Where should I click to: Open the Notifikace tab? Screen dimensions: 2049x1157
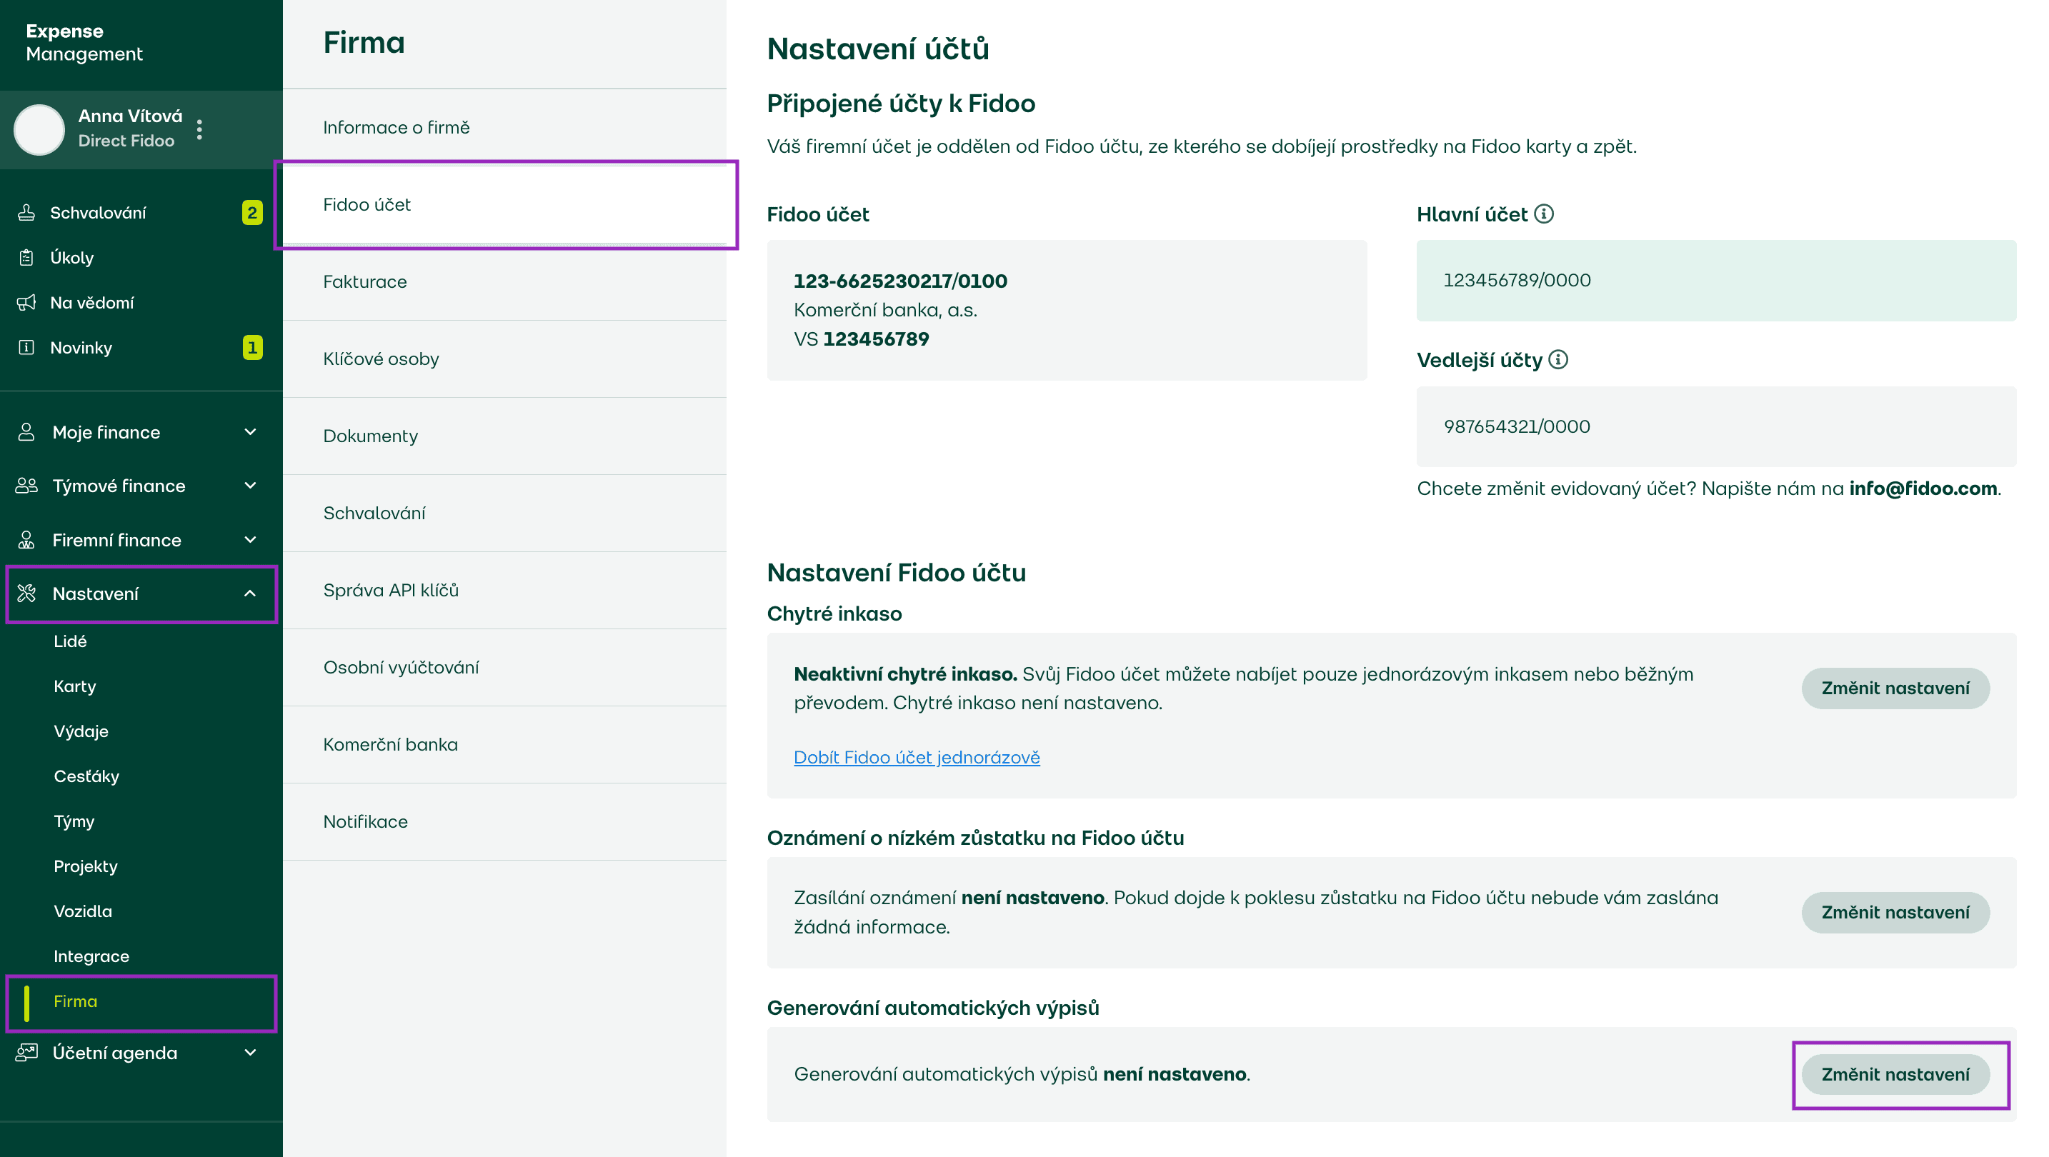click(504, 821)
